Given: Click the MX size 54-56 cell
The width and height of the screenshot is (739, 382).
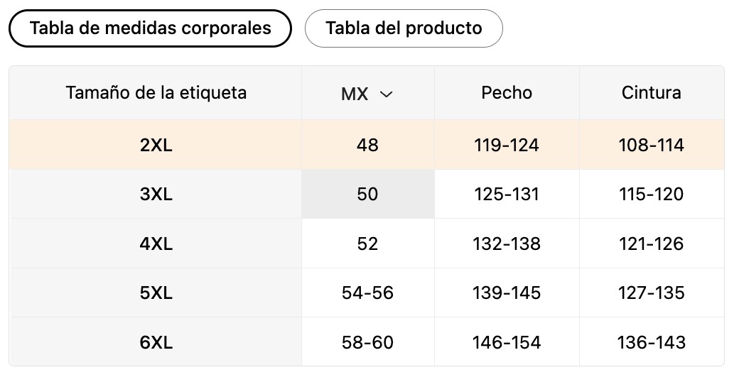Looking at the screenshot, I should click(367, 293).
